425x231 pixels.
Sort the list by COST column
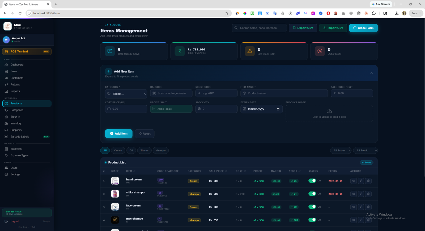(241, 171)
